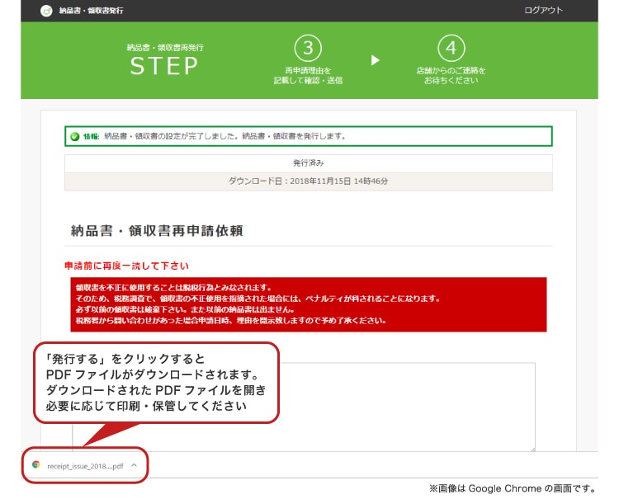Open the downloaded receipt_issue PDF file
Screen dimensions: 619x499
coord(85,465)
